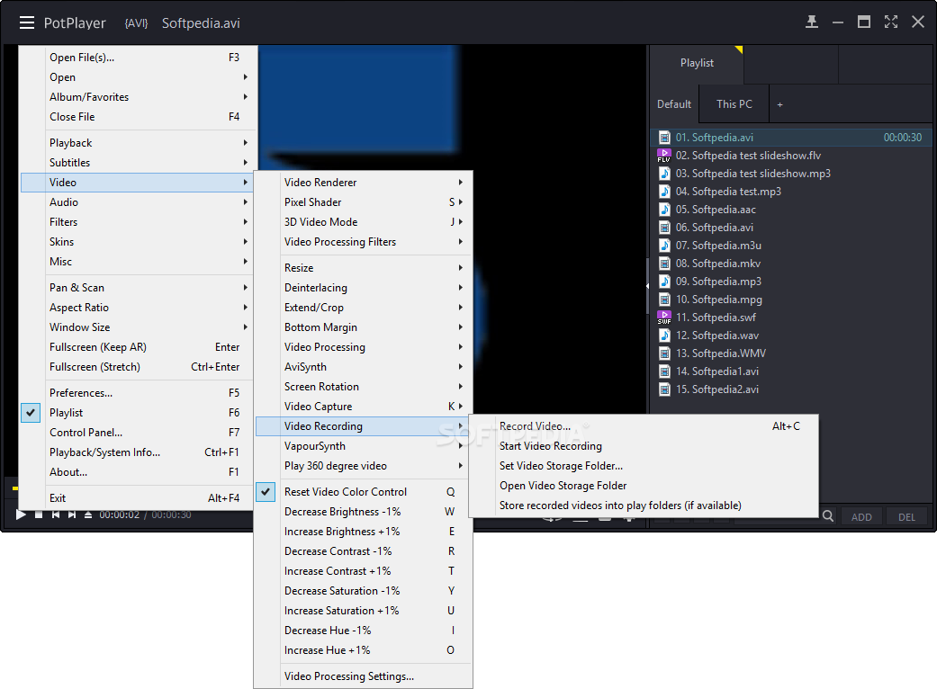
Task: Click video icon of 08. Softpedia.mkv
Action: click(x=664, y=264)
